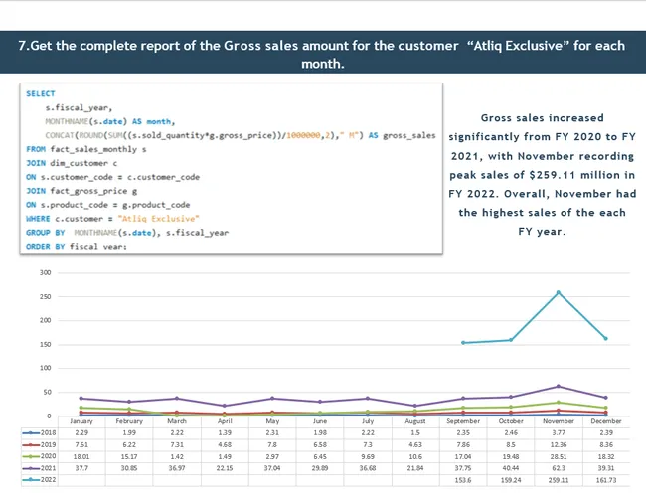Click the 150 label on the y-axis
This screenshot has width=646, height=499.
(x=46, y=345)
